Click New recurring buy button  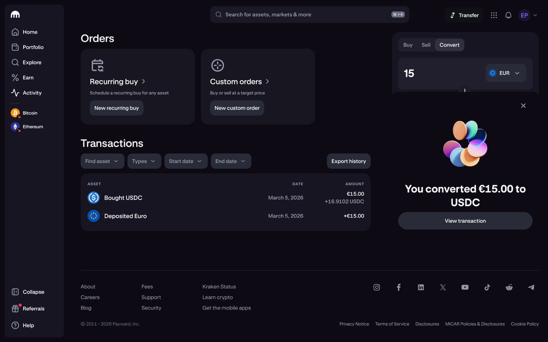click(x=117, y=108)
